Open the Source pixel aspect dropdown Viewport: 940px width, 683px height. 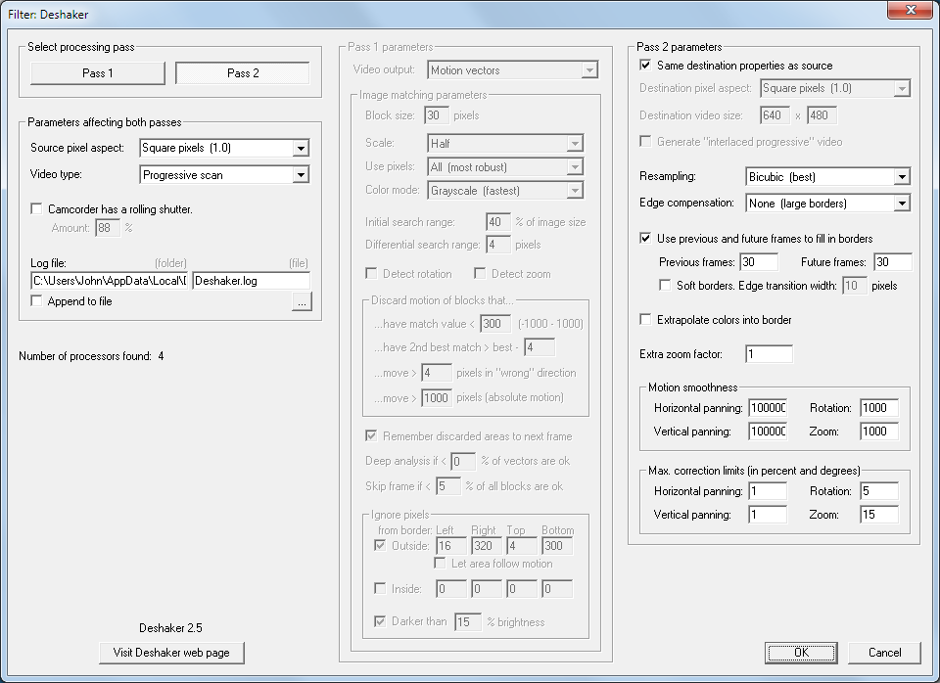pos(224,148)
